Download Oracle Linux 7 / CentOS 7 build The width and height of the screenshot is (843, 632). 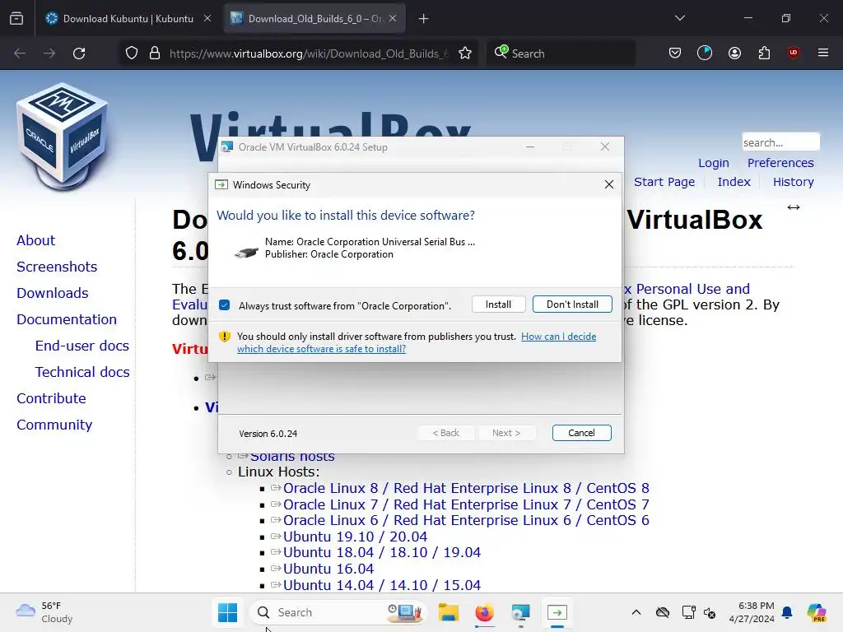pyautogui.click(x=466, y=504)
